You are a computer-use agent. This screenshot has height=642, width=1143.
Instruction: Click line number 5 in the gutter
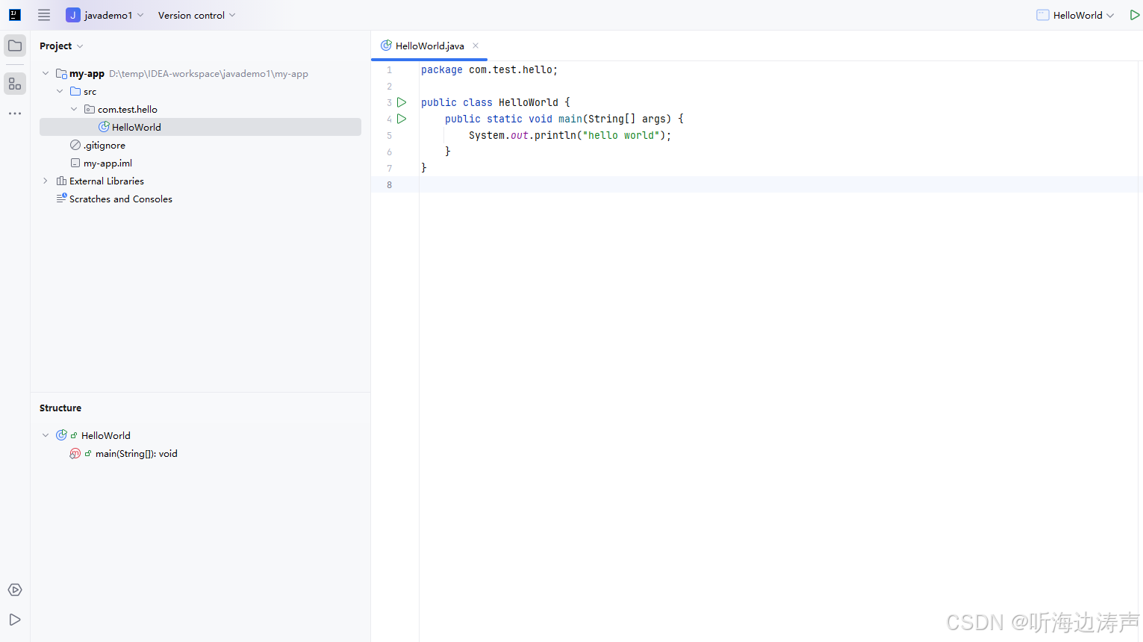point(389,136)
